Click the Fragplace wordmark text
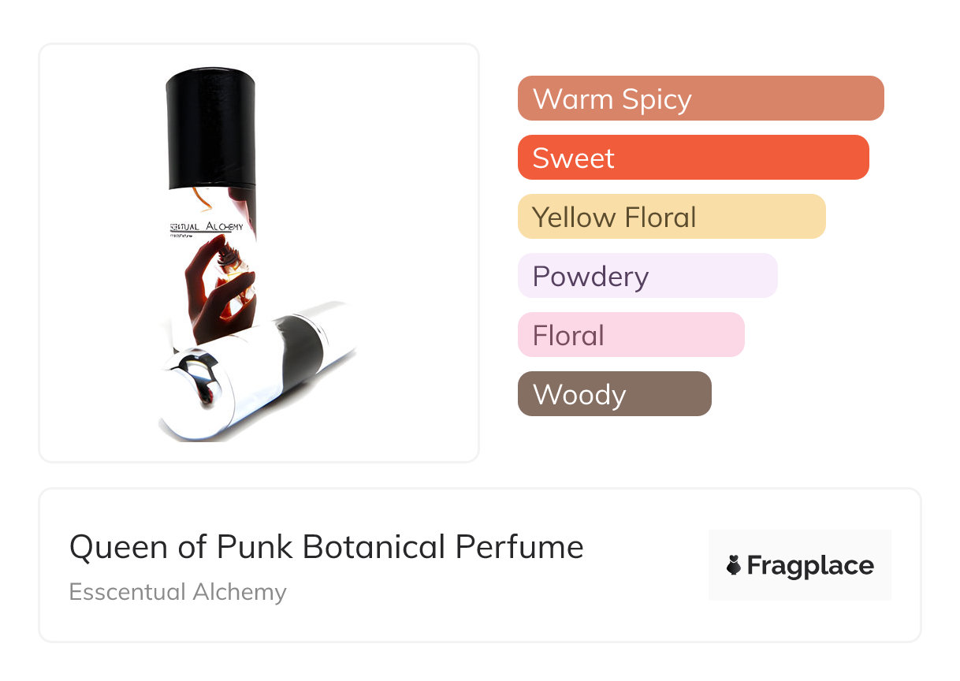This screenshot has width=960, height=681. [x=810, y=566]
